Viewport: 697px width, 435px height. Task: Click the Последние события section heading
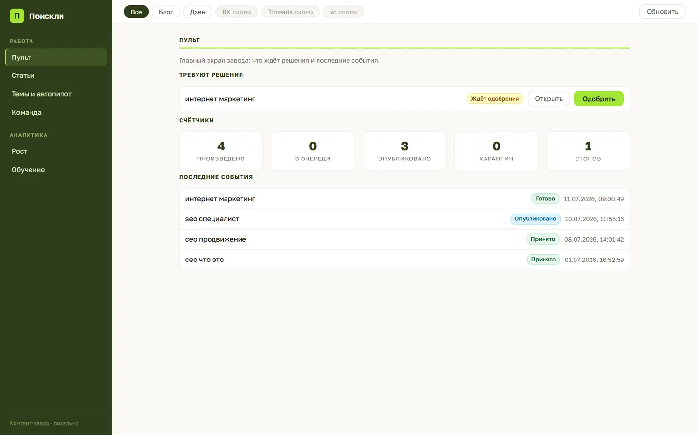tap(216, 177)
